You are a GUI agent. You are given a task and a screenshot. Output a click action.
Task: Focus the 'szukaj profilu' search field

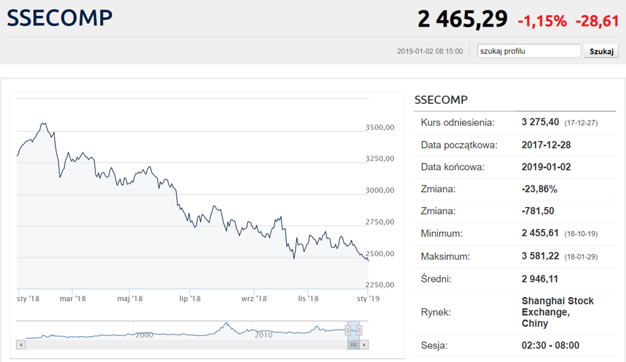tap(529, 51)
